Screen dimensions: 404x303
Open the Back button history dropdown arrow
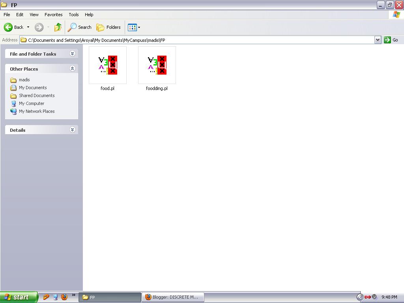tap(28, 27)
